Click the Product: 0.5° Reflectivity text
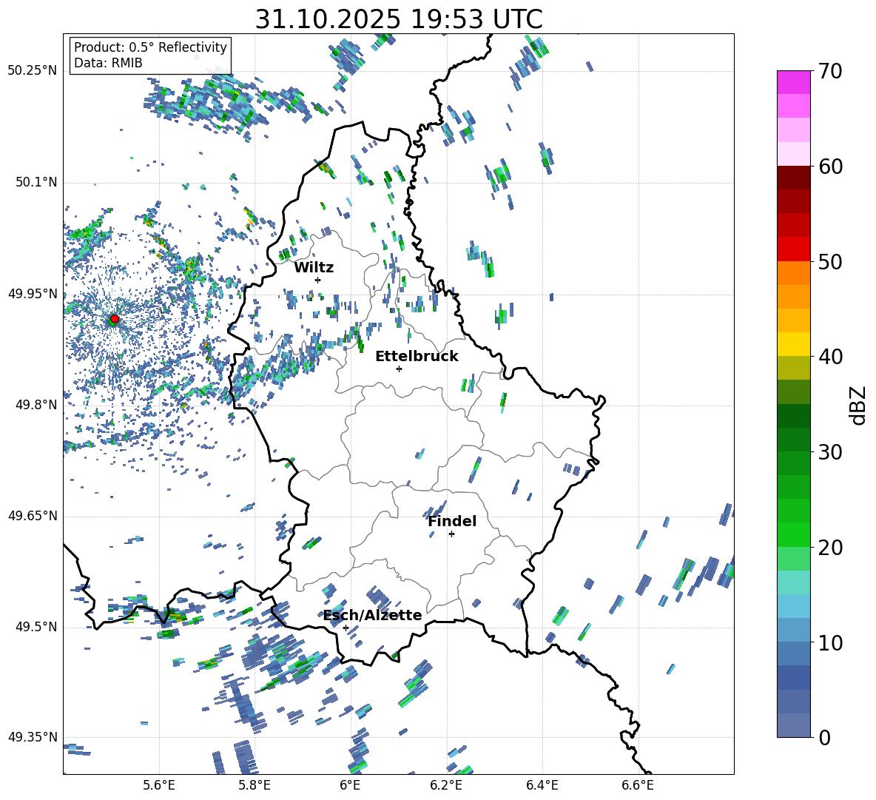The height and width of the screenshot is (800, 876). tap(150, 47)
